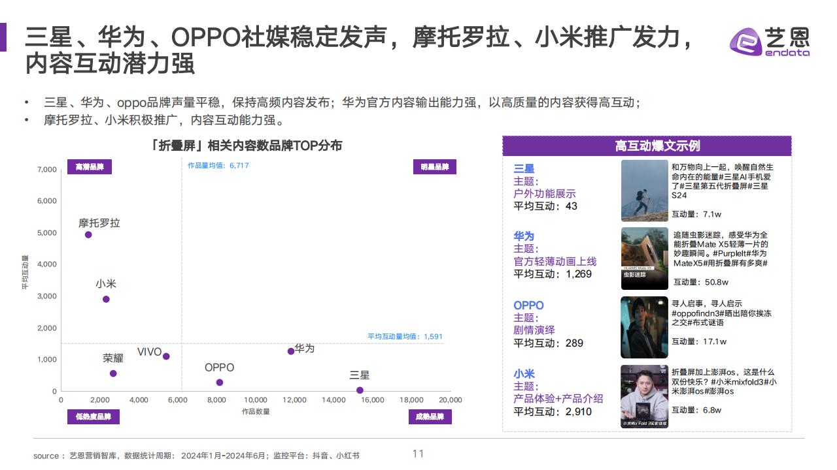Screen dimensions: 837x470
Task: Click the text 产品体验+产品介绍
Action: [x=558, y=398]
